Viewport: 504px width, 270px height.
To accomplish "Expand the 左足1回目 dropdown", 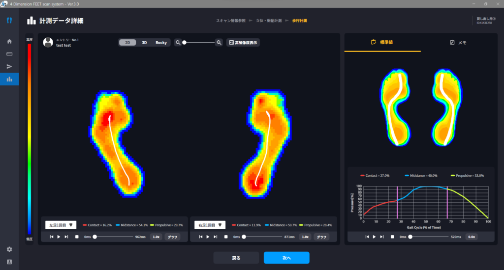I will [61, 225].
